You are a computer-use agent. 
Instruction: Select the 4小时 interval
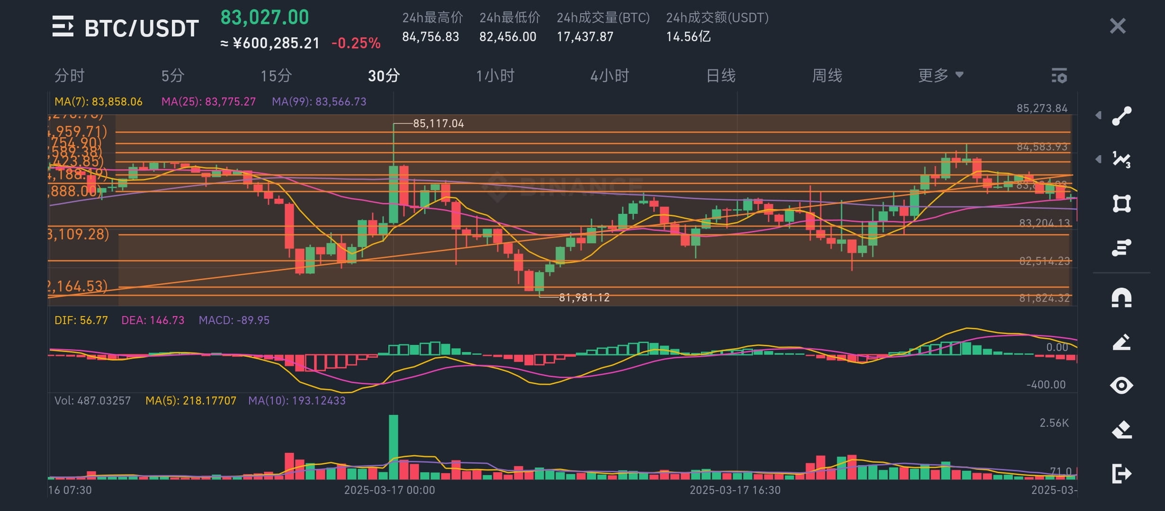[609, 76]
